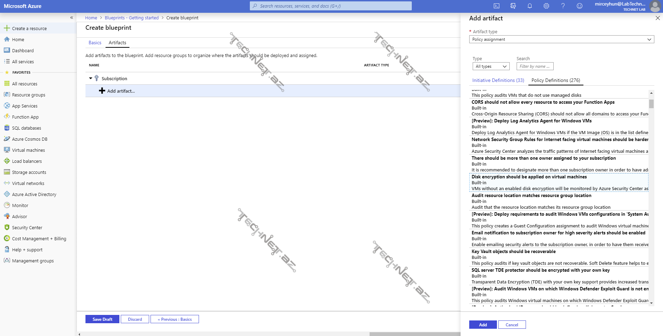Image resolution: width=663 pixels, height=336 pixels.
Task: Open the Artifact type dropdown
Action: click(561, 39)
